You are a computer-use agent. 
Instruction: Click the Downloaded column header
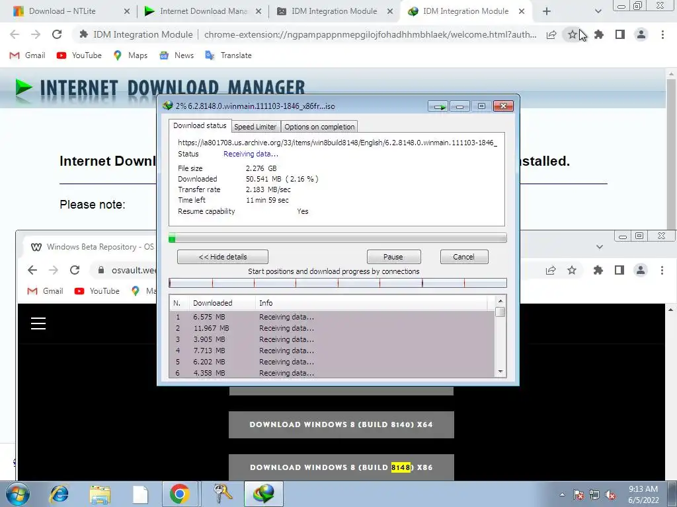222,303
